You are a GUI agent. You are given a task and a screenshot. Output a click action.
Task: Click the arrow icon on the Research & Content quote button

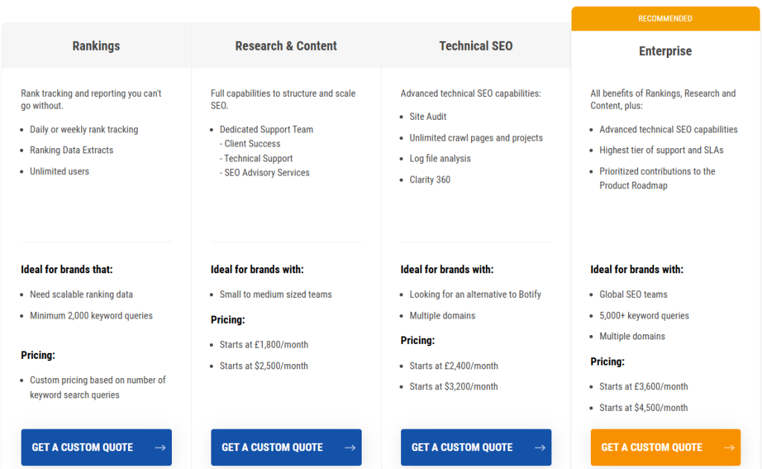pos(350,447)
